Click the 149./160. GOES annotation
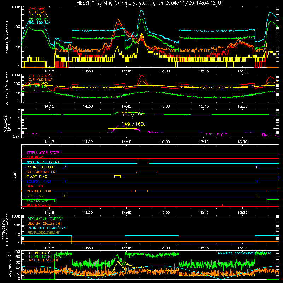The height and width of the screenshot is (283, 283). tap(133, 124)
